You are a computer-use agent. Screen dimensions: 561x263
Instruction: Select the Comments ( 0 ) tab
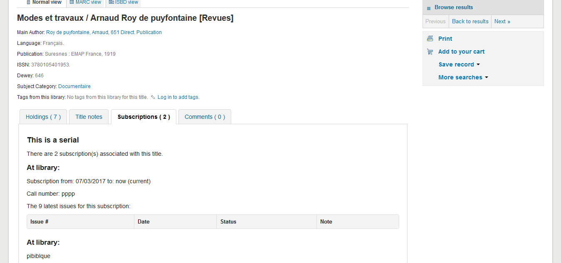[x=205, y=117]
